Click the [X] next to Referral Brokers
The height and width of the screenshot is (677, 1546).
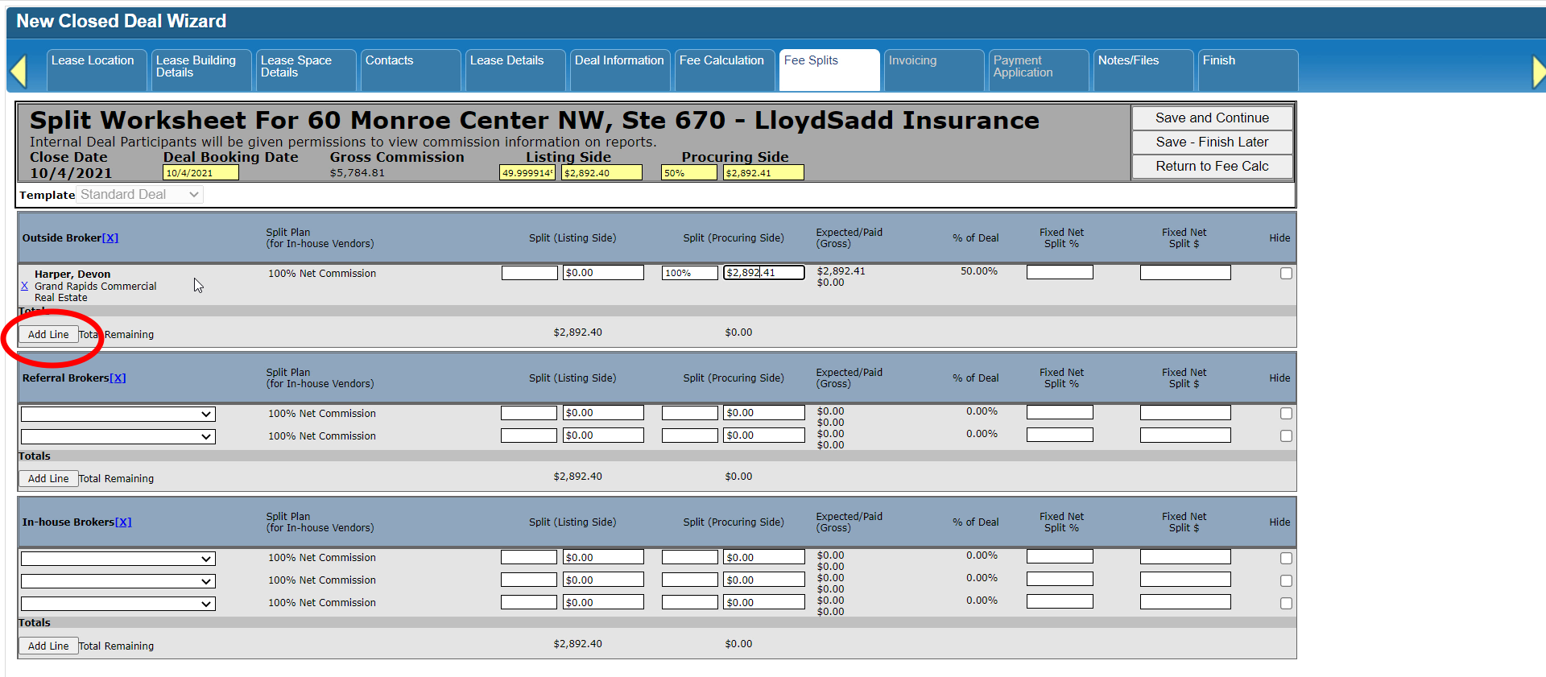point(118,378)
